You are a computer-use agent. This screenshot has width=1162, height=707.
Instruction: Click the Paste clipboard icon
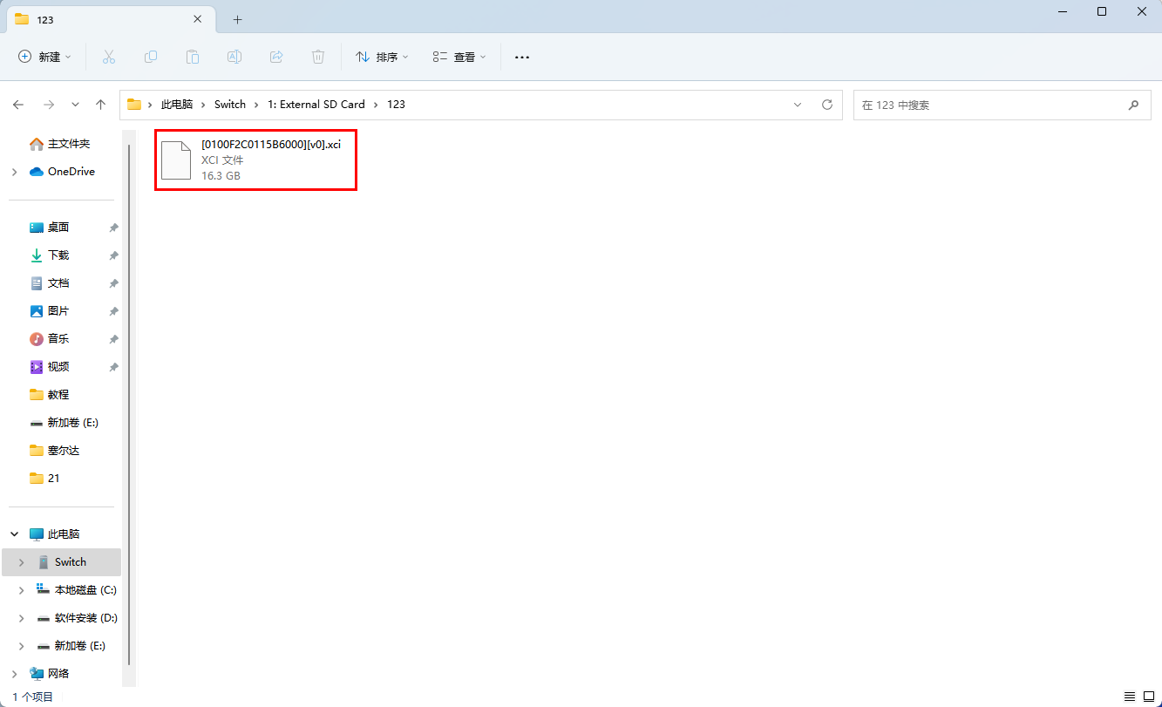193,57
